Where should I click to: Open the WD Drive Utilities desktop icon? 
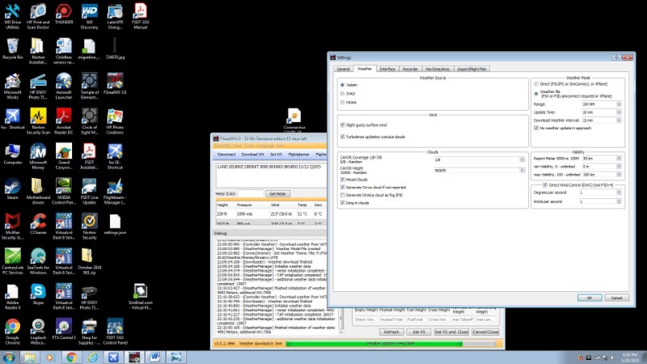point(12,16)
